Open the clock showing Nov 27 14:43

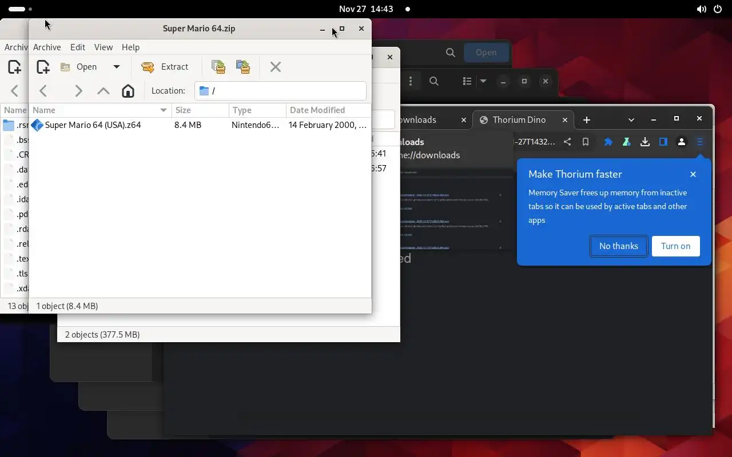pyautogui.click(x=366, y=9)
